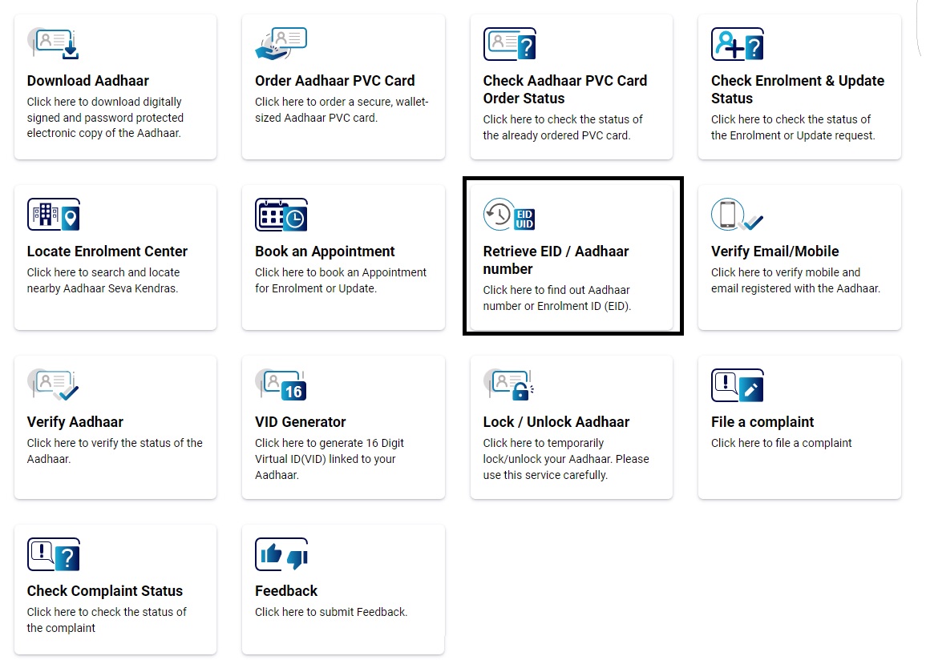The image size is (926, 664).
Task: Open the Verify Aadhaar heading
Action: coord(75,422)
